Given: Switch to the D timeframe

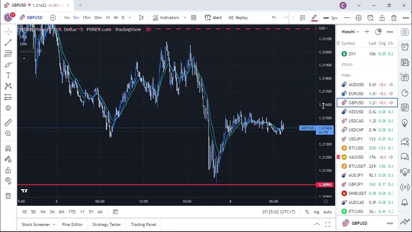Looking at the screenshot, I should [123, 18].
